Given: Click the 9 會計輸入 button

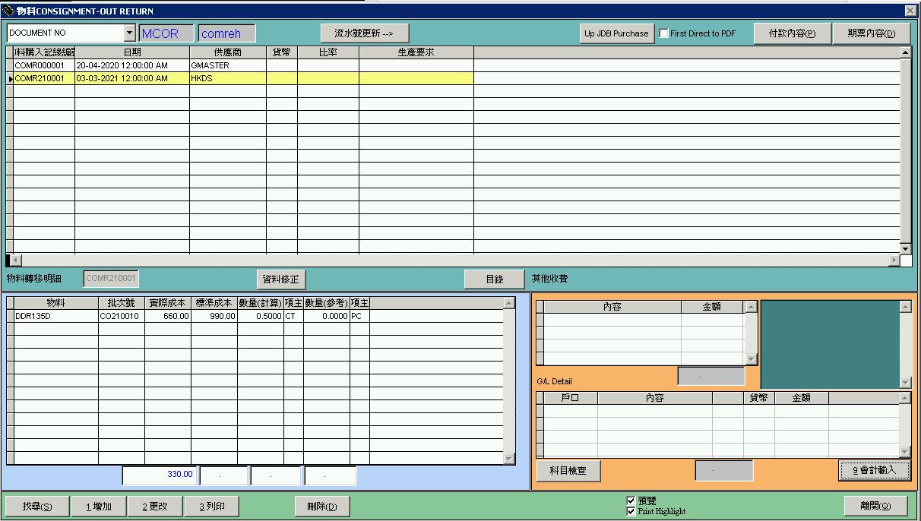Looking at the screenshot, I should tap(874, 470).
